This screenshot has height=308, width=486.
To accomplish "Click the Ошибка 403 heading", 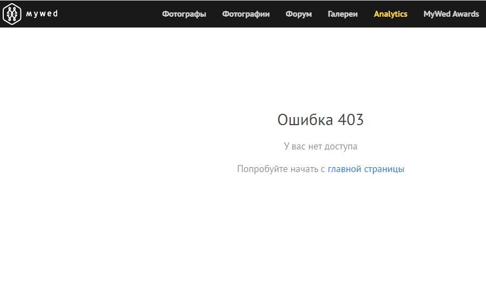I will [320, 120].
